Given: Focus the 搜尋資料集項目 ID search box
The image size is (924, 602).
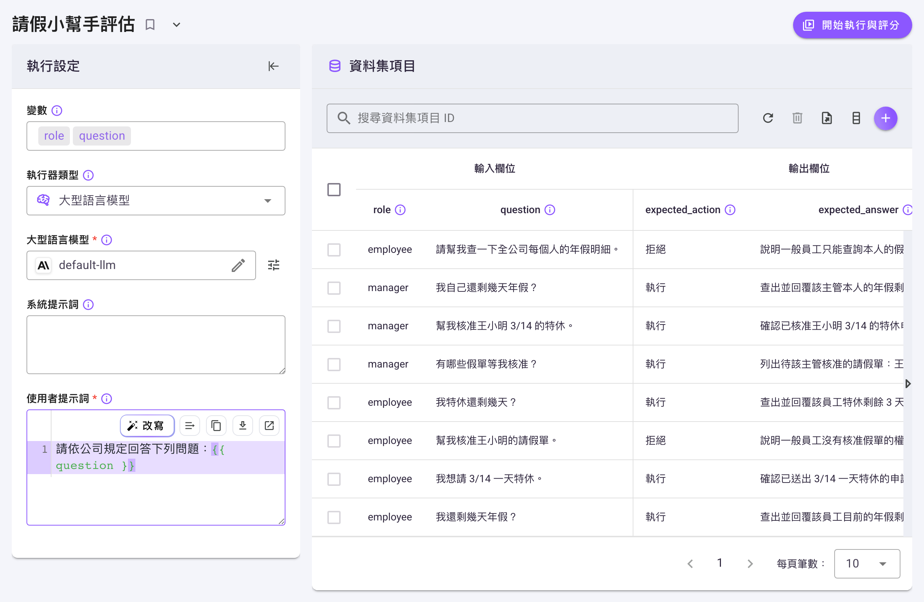Looking at the screenshot, I should [532, 118].
